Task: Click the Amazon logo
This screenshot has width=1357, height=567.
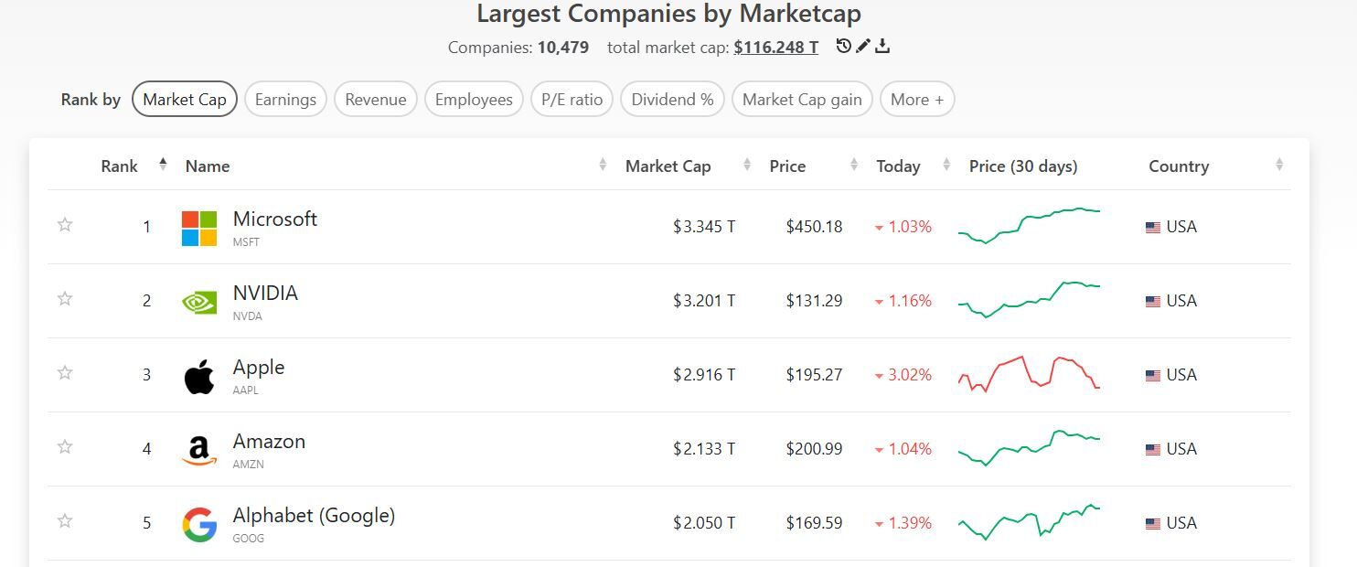Action: tap(199, 450)
